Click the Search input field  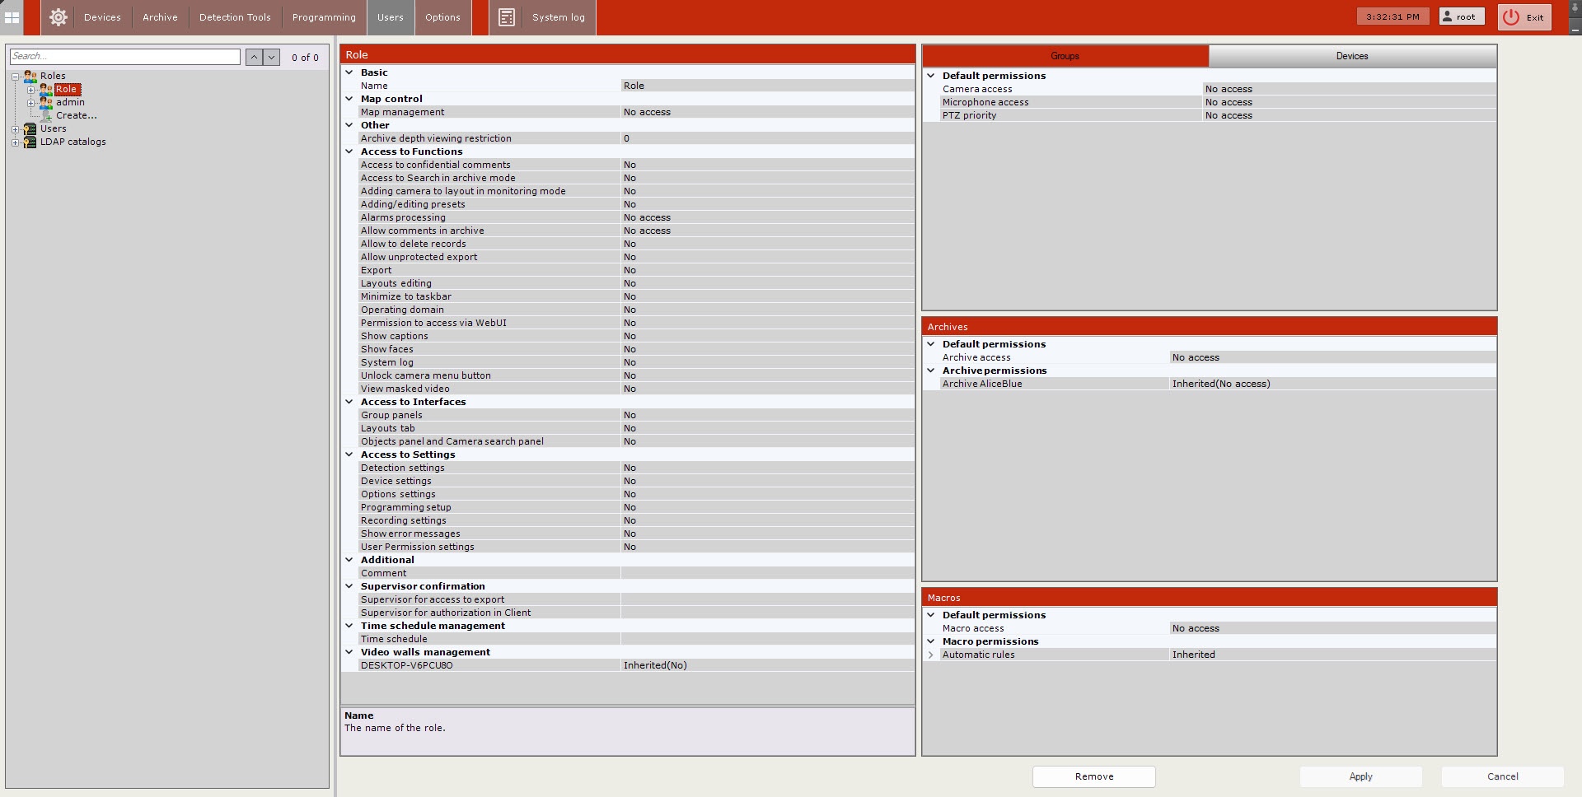125,57
